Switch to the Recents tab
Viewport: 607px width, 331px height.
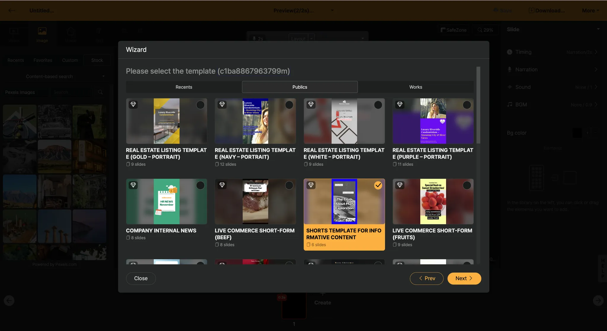coord(184,87)
